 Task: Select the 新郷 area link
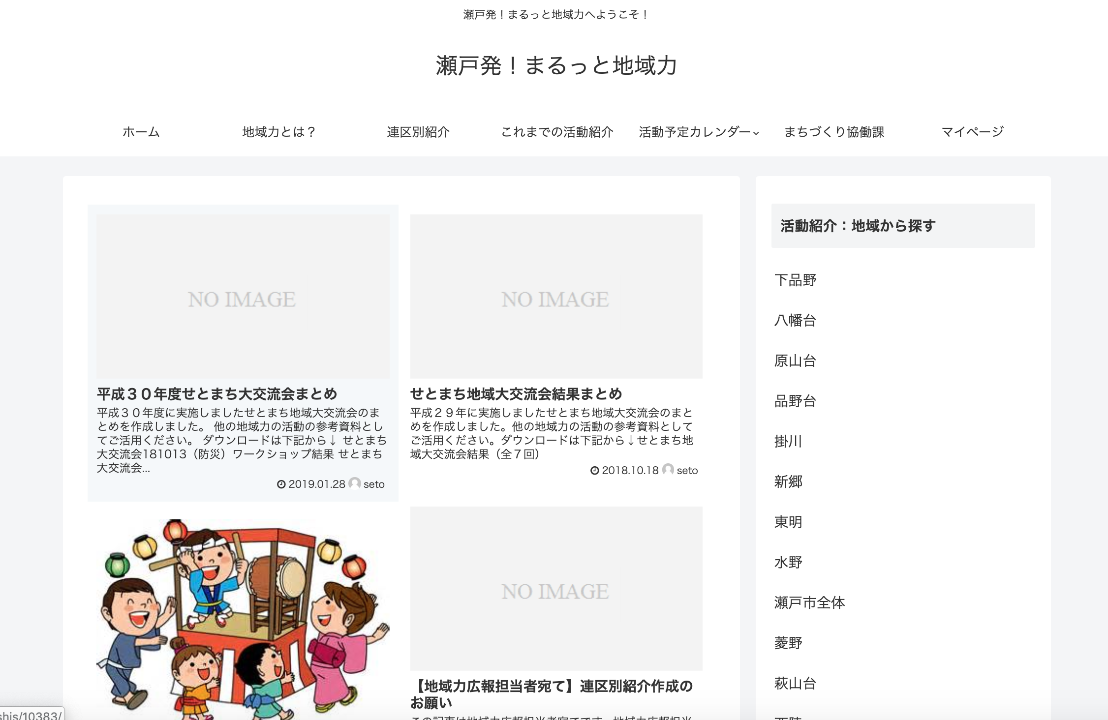pos(788,482)
